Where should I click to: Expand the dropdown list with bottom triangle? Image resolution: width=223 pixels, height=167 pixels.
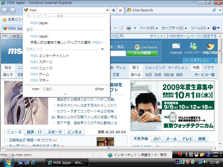pyautogui.click(x=65, y=94)
